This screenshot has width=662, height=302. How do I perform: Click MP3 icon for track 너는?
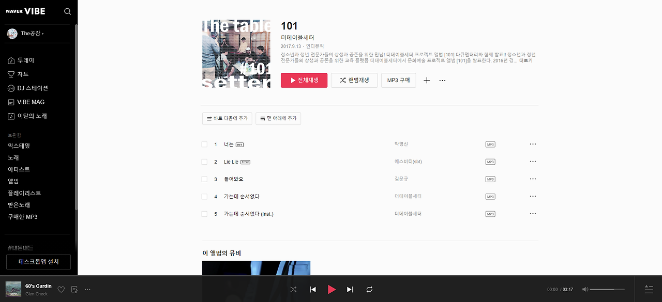tap(490, 145)
